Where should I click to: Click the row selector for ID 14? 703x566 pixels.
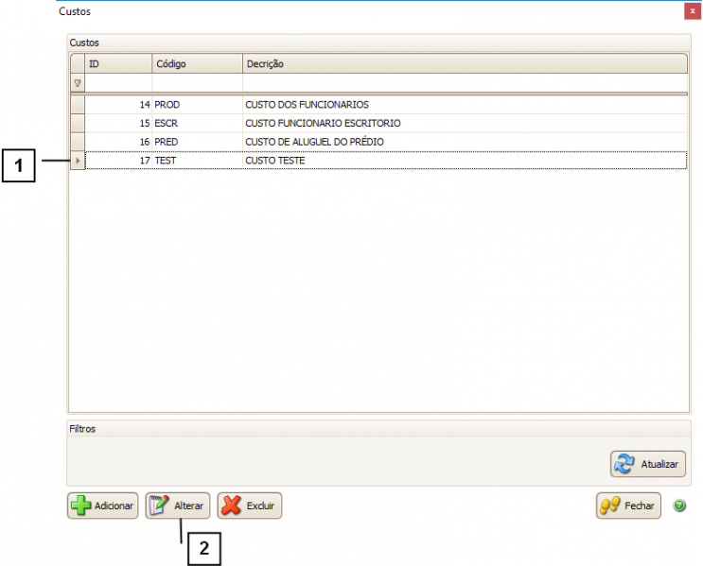point(78,105)
